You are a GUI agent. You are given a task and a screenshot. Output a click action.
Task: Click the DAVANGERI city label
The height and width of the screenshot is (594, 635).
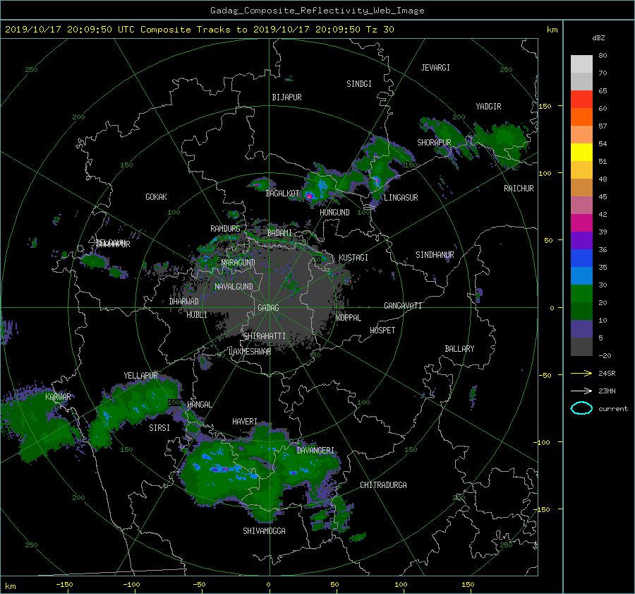point(315,451)
